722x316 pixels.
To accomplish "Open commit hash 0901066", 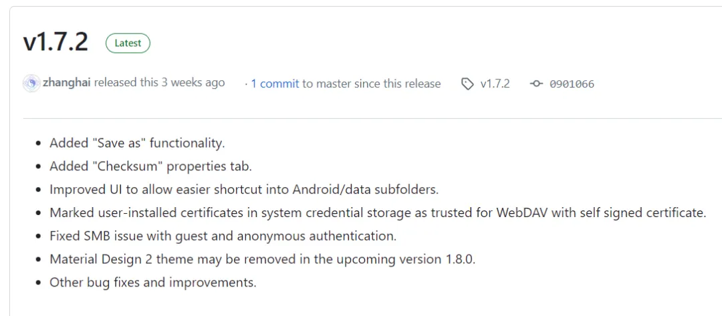I will [x=572, y=84].
